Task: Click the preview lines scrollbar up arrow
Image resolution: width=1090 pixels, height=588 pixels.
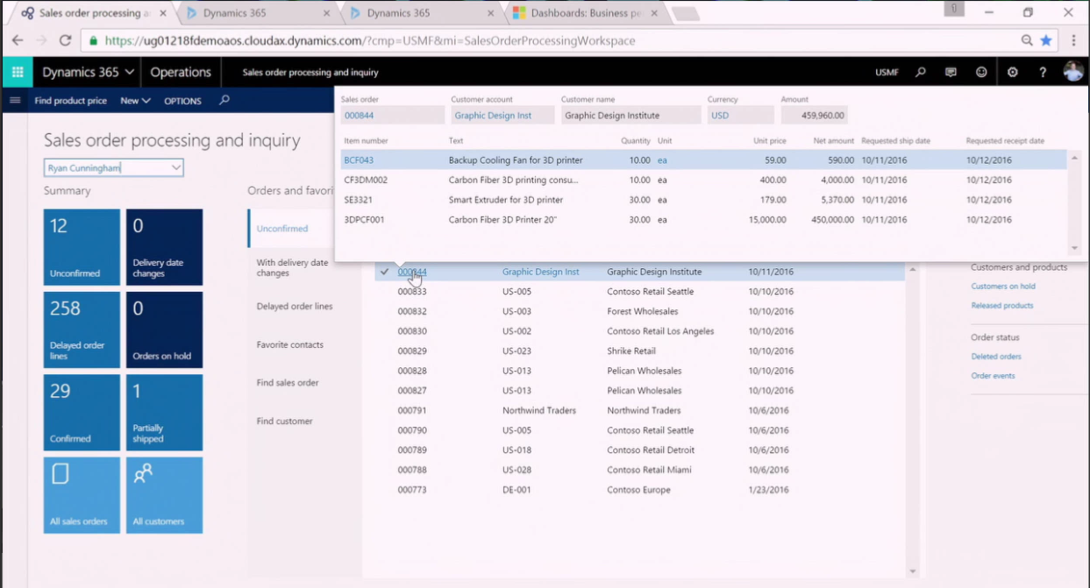Action: (1074, 159)
